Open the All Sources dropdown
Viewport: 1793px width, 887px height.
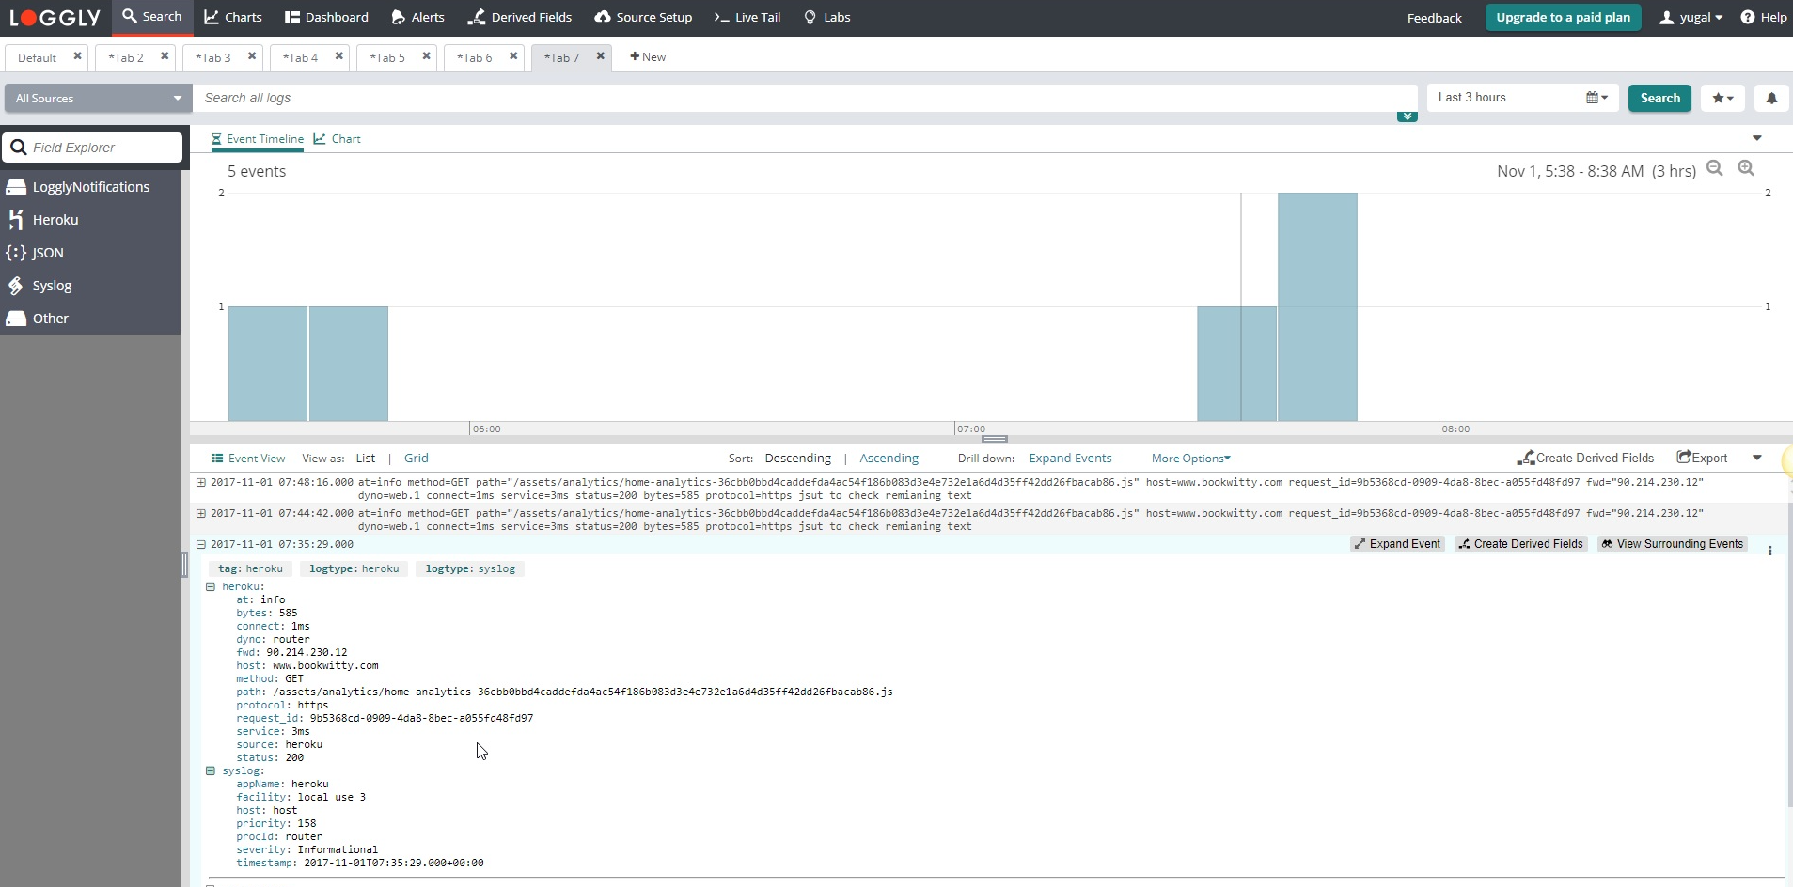(96, 98)
